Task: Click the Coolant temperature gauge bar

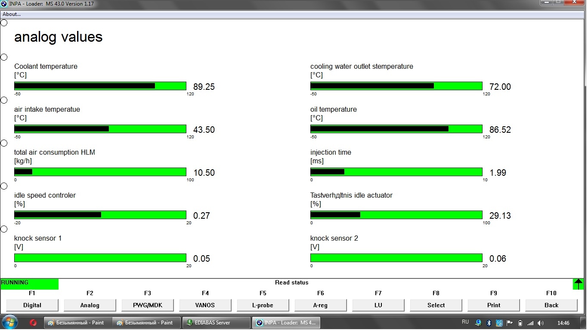Action: [x=100, y=86]
